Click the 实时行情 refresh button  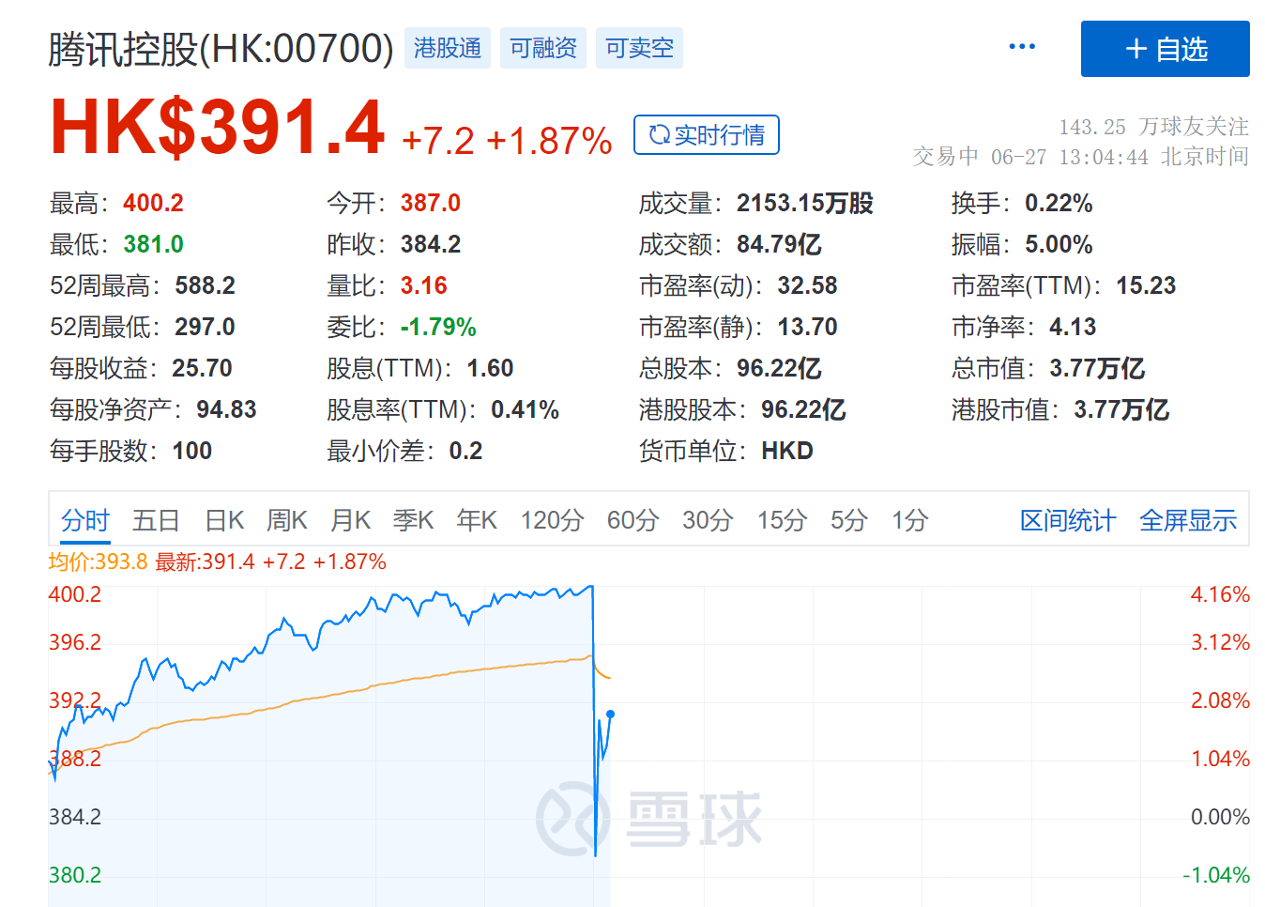click(x=707, y=135)
